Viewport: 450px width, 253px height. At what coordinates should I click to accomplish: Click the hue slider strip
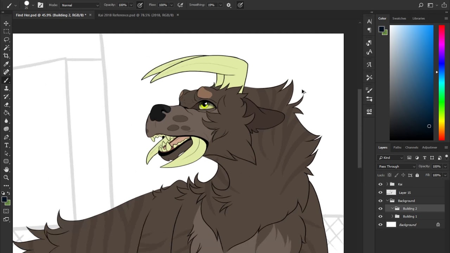(441, 83)
